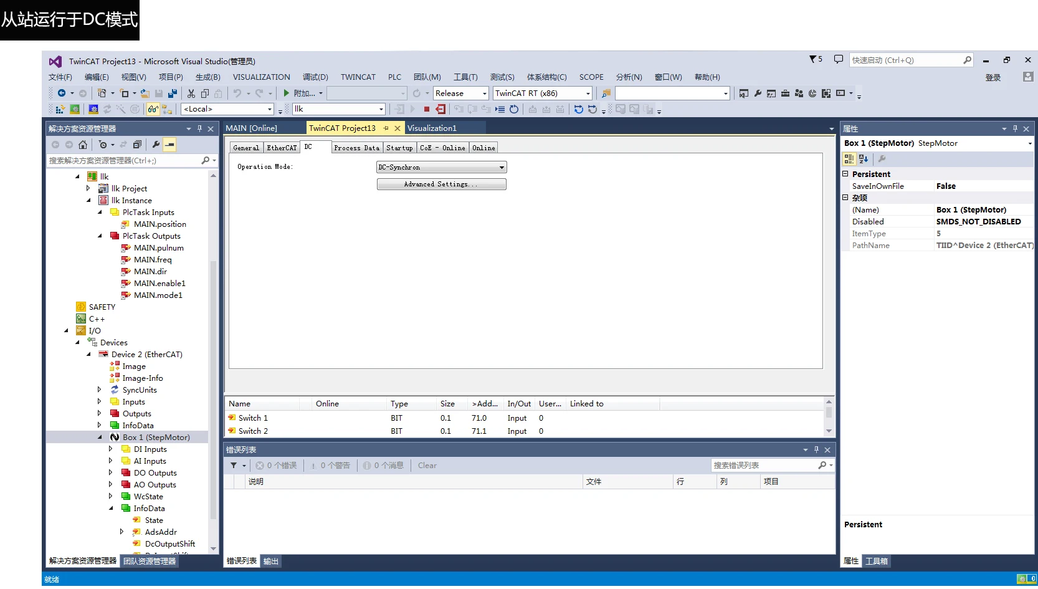The image size is (1038, 589).
Task: Click the red Stop PLC icon
Action: pos(427,109)
